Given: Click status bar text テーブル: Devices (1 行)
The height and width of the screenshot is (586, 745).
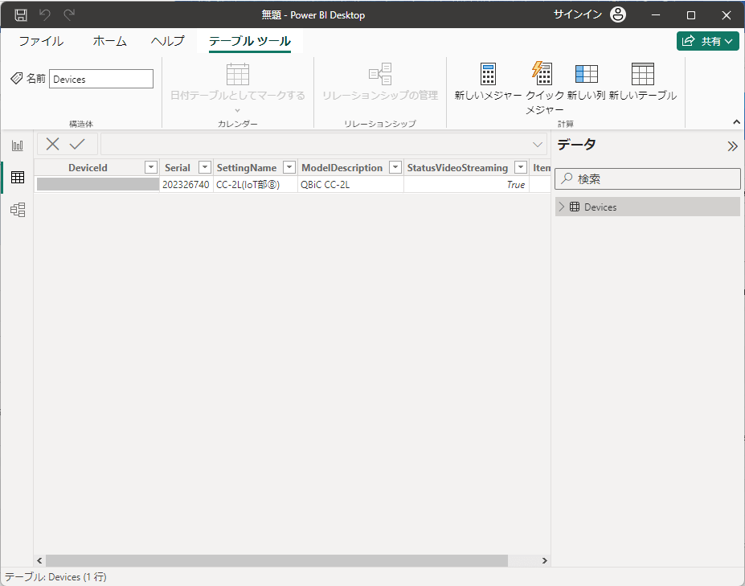Looking at the screenshot, I should [55, 577].
